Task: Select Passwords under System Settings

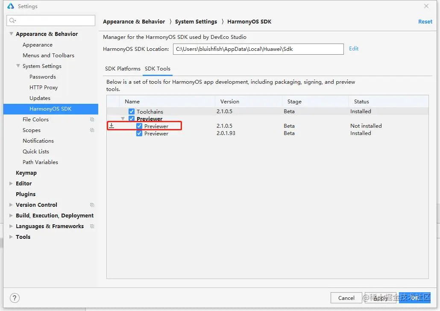Action: point(43,76)
